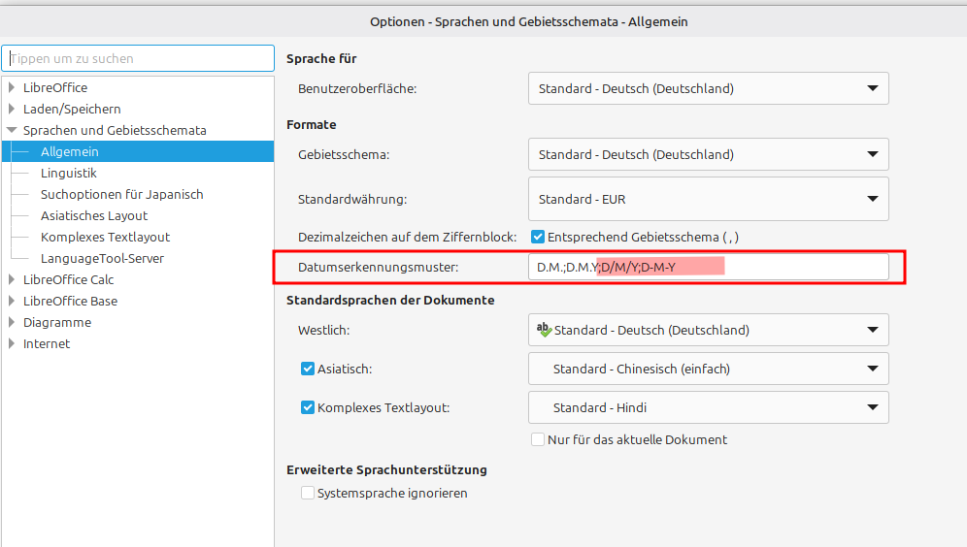967x547 pixels.
Task: Open the Benutzeroberfläche language dropdown
Action: tap(709, 88)
